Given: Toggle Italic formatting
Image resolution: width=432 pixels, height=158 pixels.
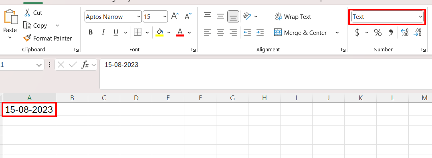Looking at the screenshot, I should pos(103,32).
